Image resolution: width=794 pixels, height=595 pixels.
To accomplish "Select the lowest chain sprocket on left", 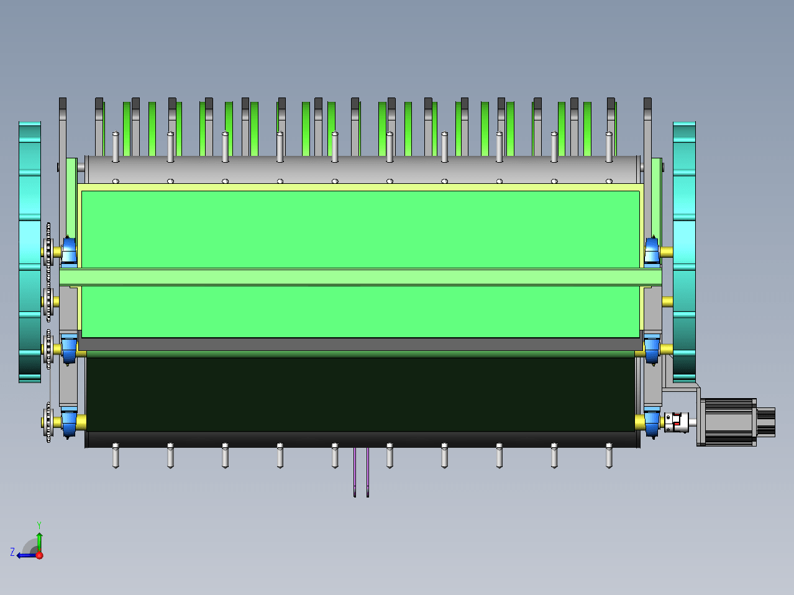I will [48, 422].
